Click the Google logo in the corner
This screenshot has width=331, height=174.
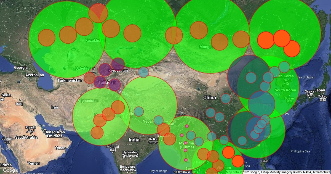tap(10, 170)
